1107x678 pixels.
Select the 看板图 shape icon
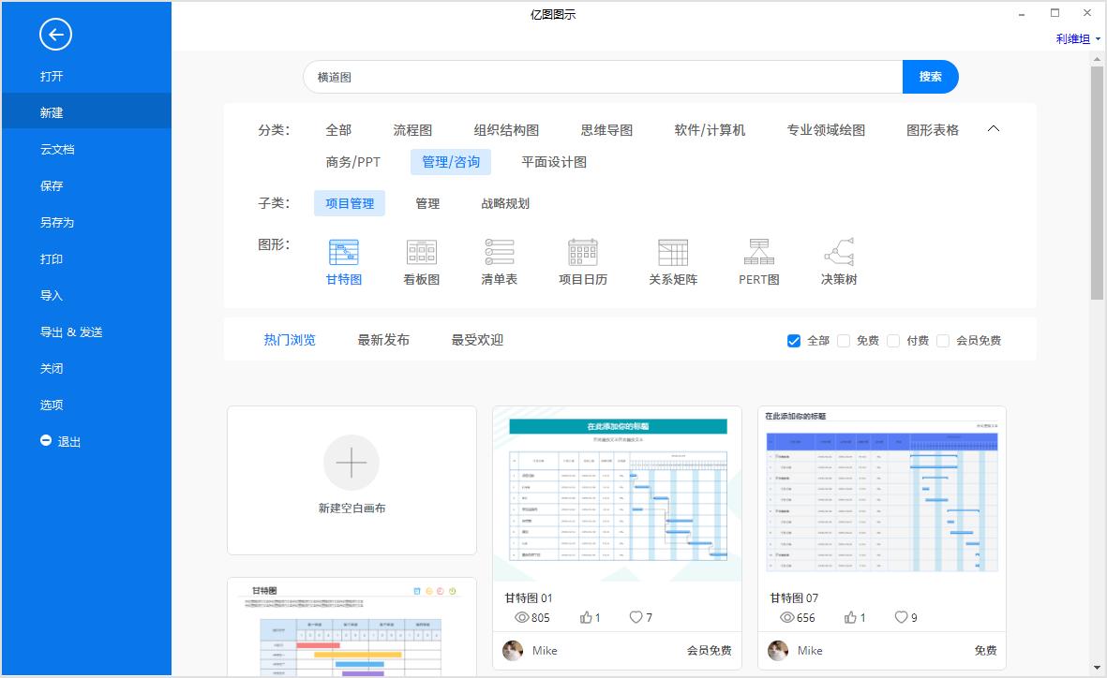pyautogui.click(x=421, y=260)
